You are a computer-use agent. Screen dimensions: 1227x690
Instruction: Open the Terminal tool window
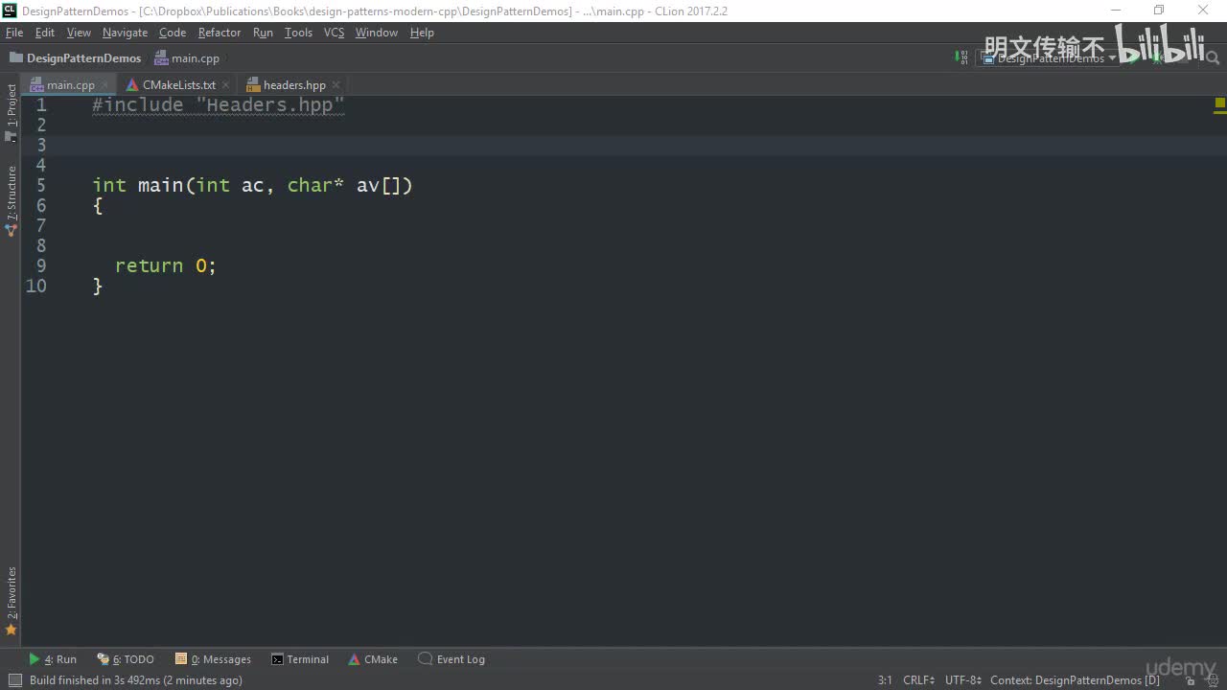coord(300,659)
